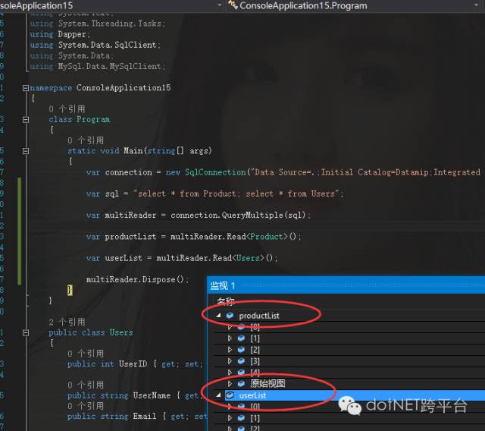The width and height of the screenshot is (485, 431).
Task: Collapse the productList node in watch window
Action: tap(219, 316)
